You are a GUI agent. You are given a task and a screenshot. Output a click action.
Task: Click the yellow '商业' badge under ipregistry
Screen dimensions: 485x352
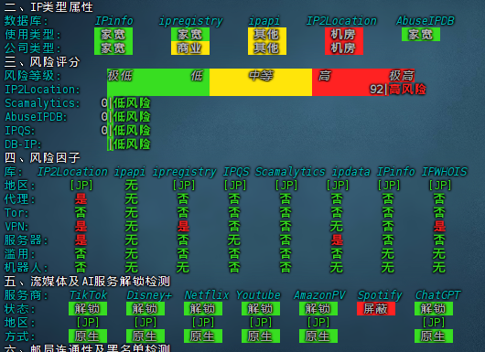coord(190,48)
